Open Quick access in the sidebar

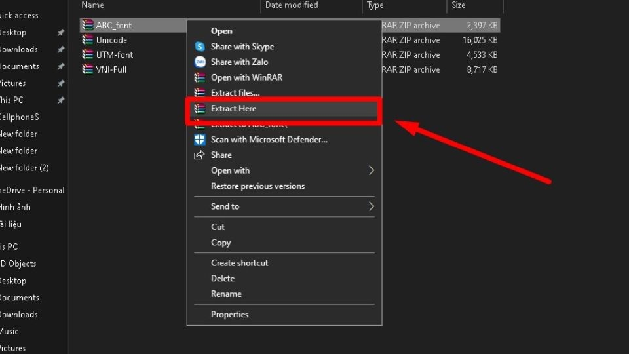coord(19,16)
